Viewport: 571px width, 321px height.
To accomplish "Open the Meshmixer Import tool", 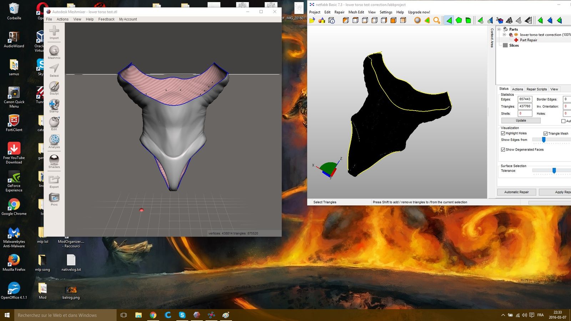I will (54, 32).
